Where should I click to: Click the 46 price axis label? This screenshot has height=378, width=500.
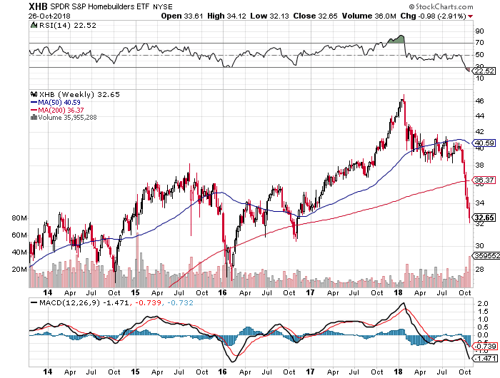click(479, 101)
